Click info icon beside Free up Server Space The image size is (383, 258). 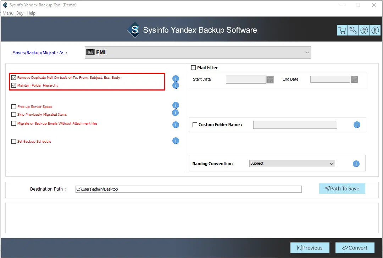[x=176, y=105]
